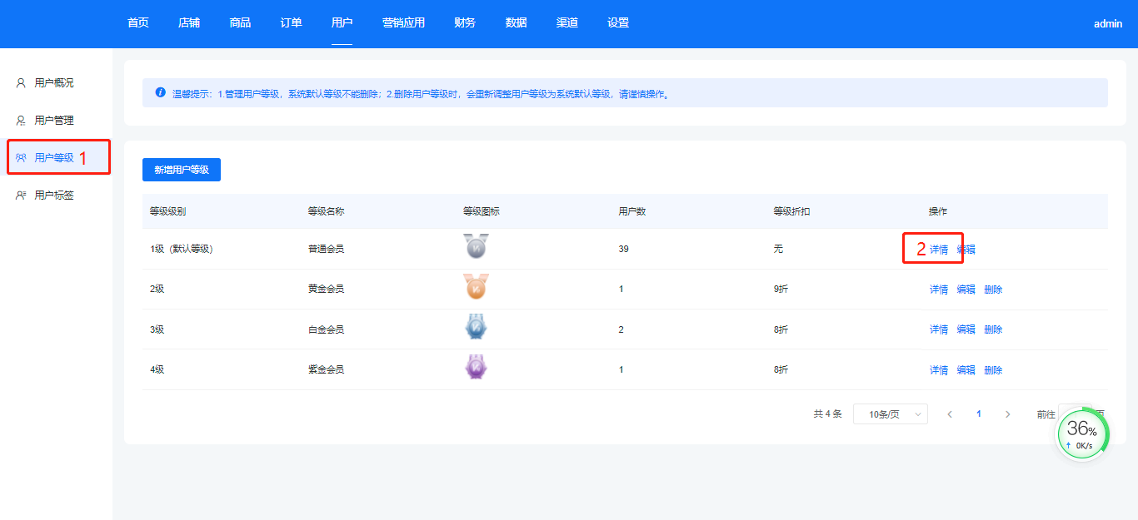Edit the 3级 白金会员 level
The width and height of the screenshot is (1138, 520).
[x=966, y=329]
